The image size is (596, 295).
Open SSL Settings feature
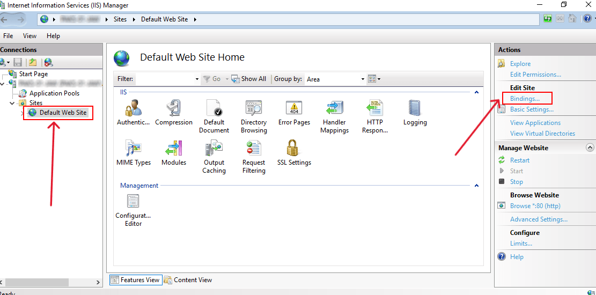294,153
